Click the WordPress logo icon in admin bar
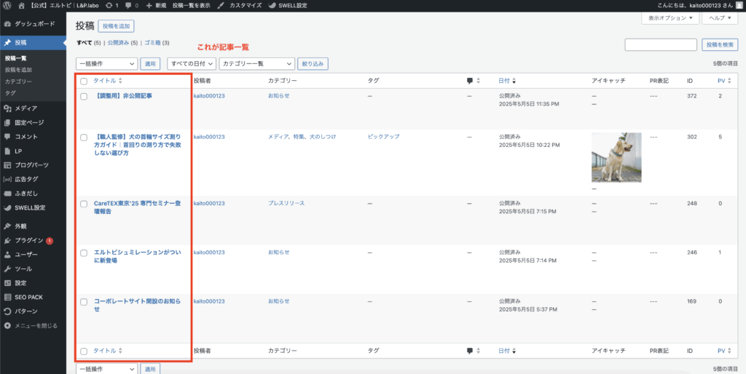Screen dimensions: 746x374 [x=6, y=5]
